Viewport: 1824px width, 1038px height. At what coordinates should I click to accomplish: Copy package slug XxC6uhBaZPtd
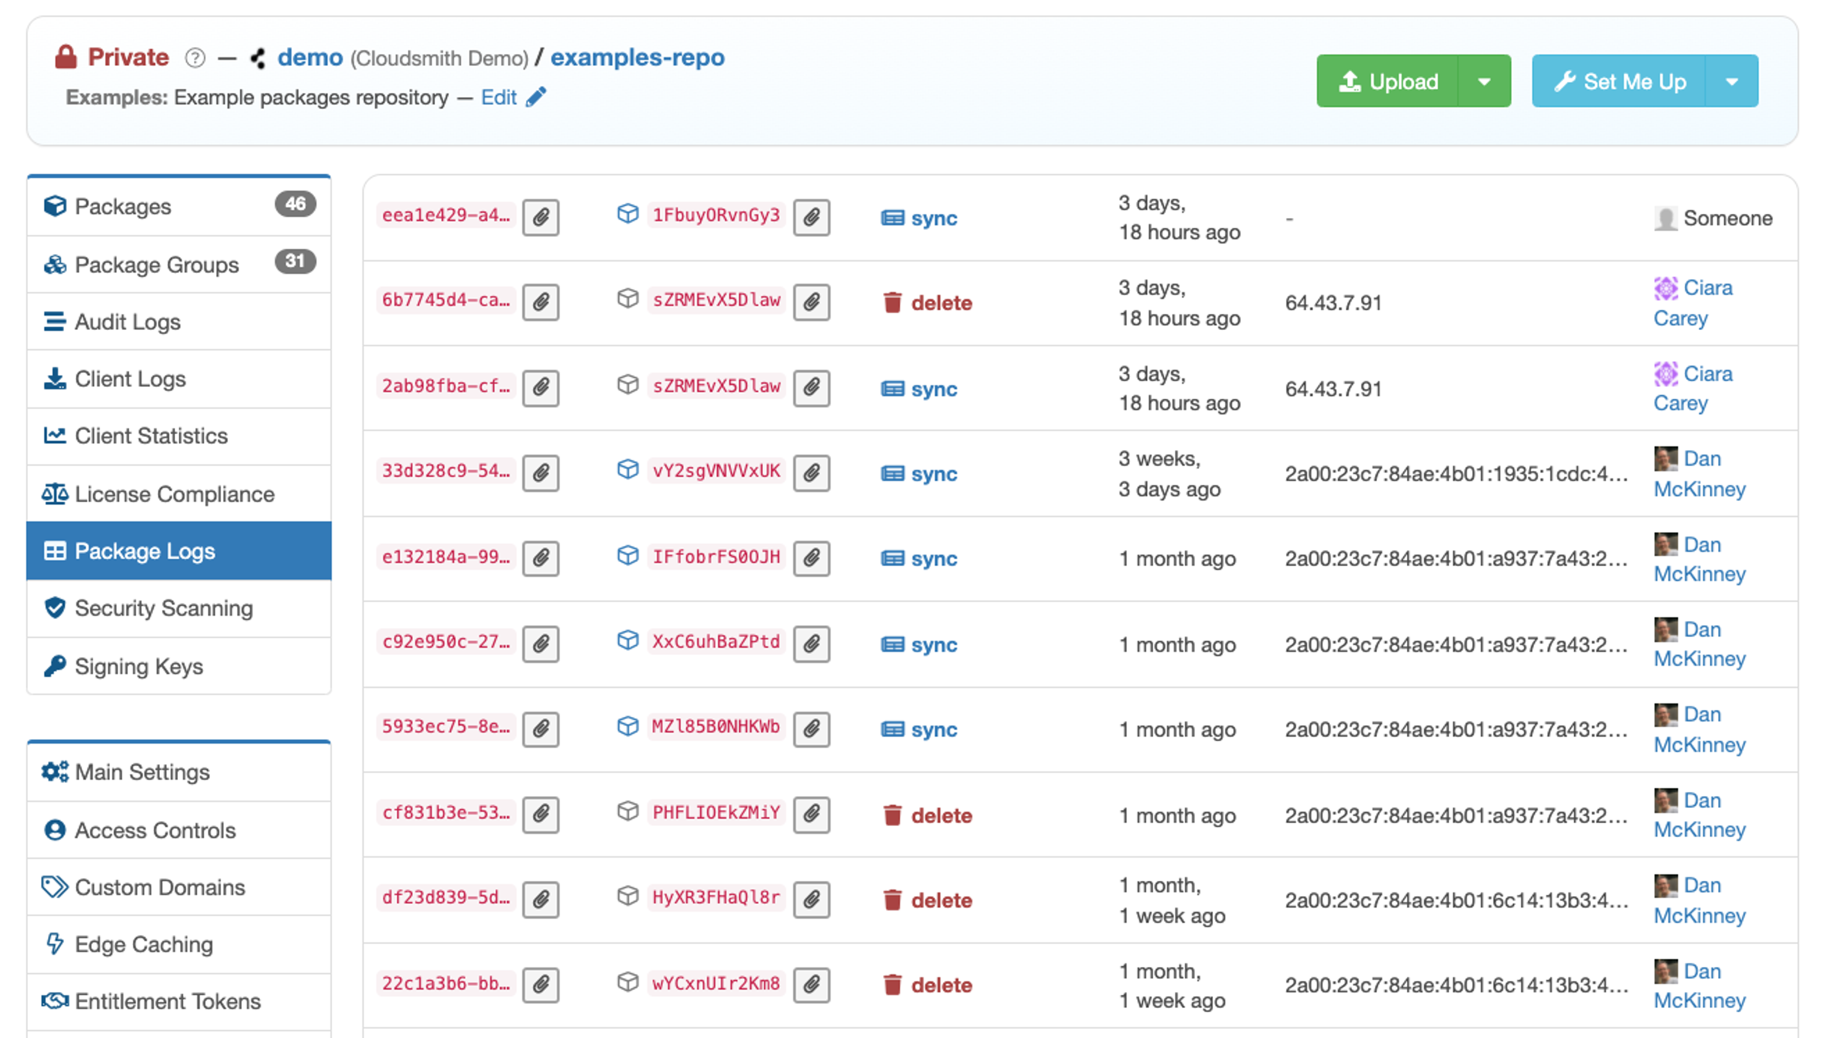click(811, 644)
